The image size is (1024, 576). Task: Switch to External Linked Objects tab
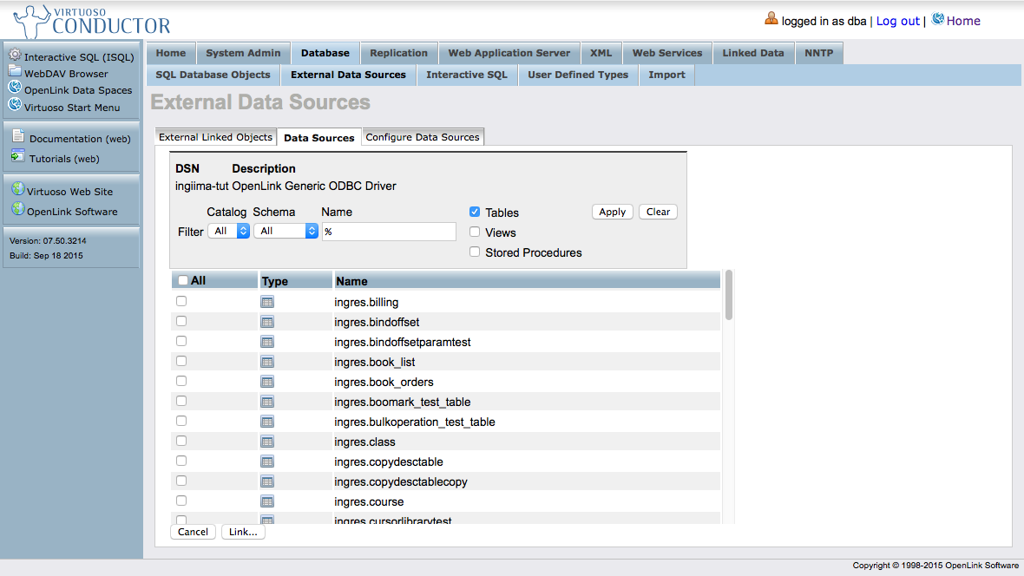coord(215,137)
